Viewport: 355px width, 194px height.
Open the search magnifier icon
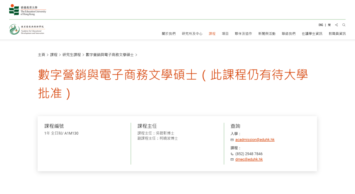pyautogui.click(x=344, y=25)
